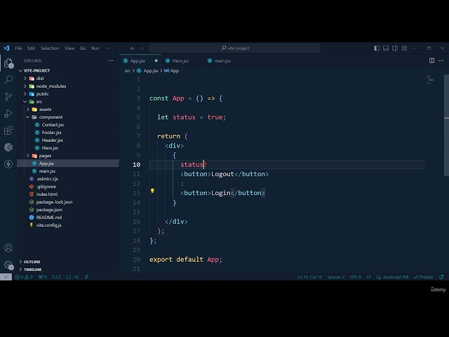Open Thunder Client lightning icon in activity bar
The height and width of the screenshot is (337, 449).
click(x=8, y=164)
